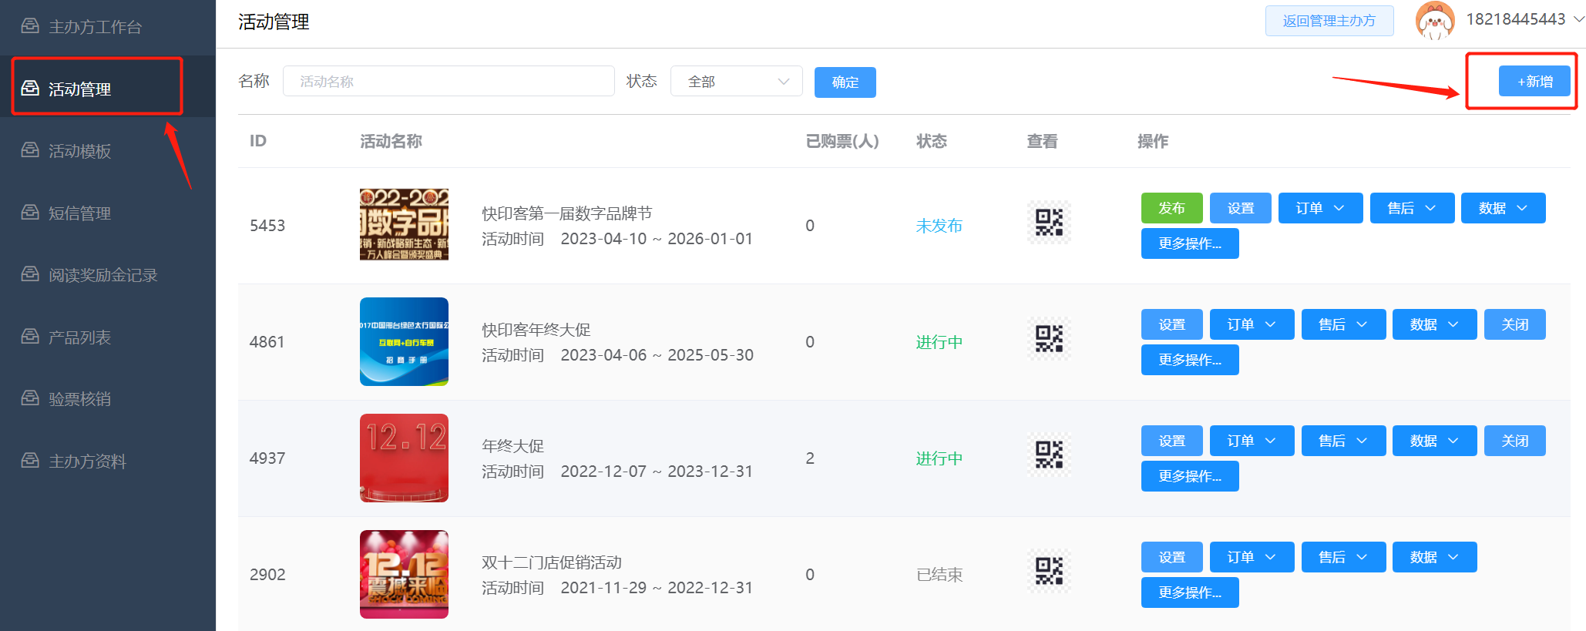Focus the 活动名称 search input
Screen dimensions: 1586x631
(448, 82)
